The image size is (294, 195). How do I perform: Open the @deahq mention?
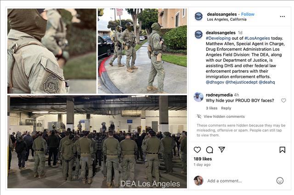pos(267,82)
